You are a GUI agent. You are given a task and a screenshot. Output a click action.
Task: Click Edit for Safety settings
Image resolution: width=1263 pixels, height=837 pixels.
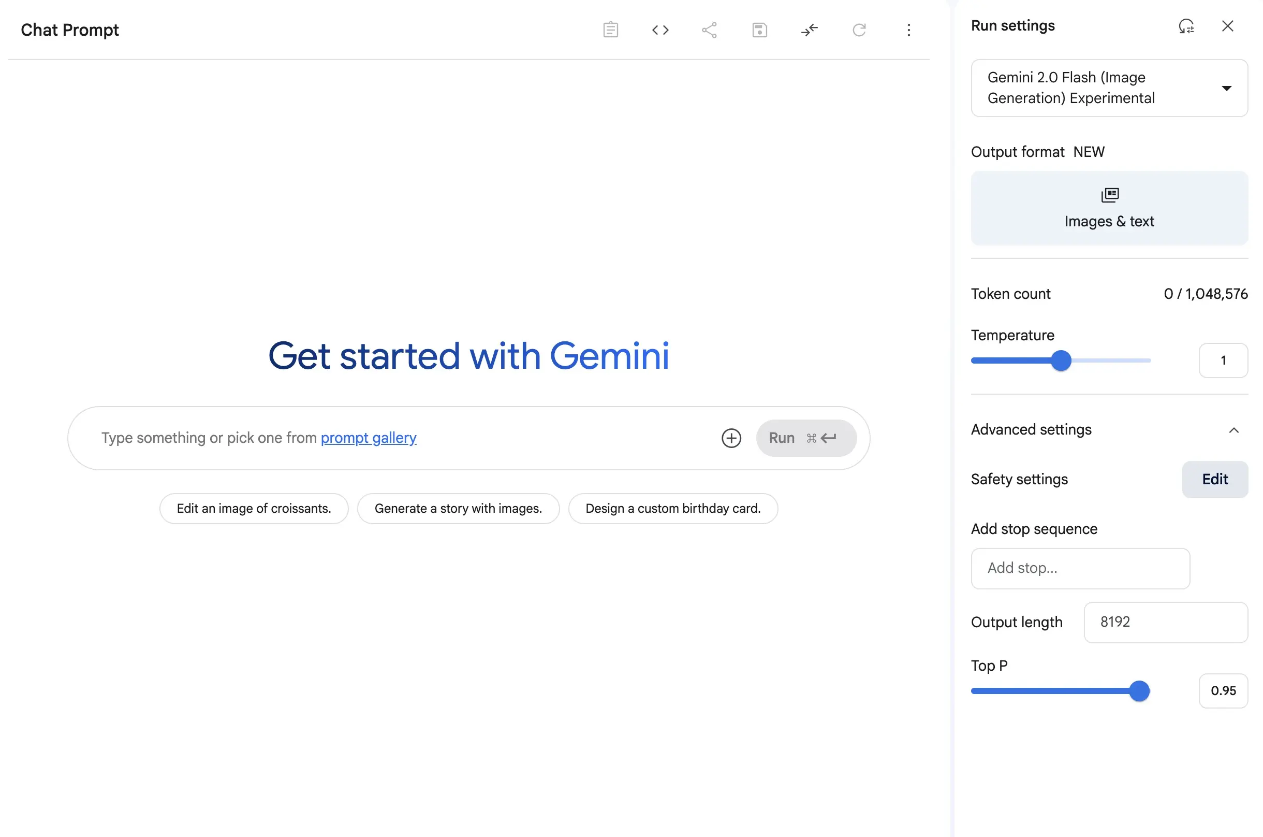pos(1214,479)
